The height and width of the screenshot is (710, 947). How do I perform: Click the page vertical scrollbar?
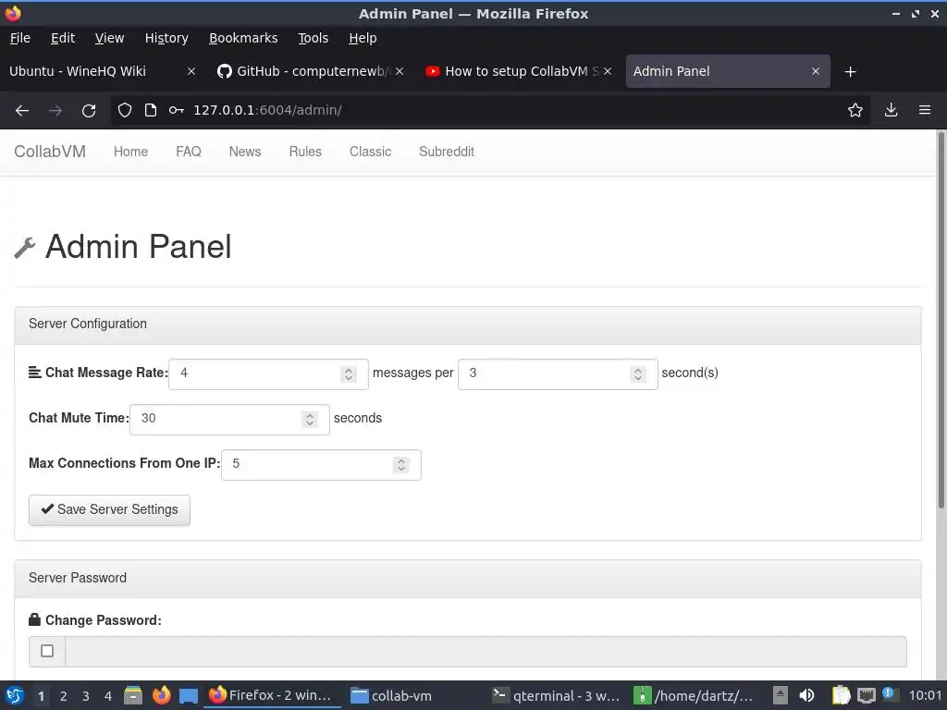pyautogui.click(x=941, y=320)
